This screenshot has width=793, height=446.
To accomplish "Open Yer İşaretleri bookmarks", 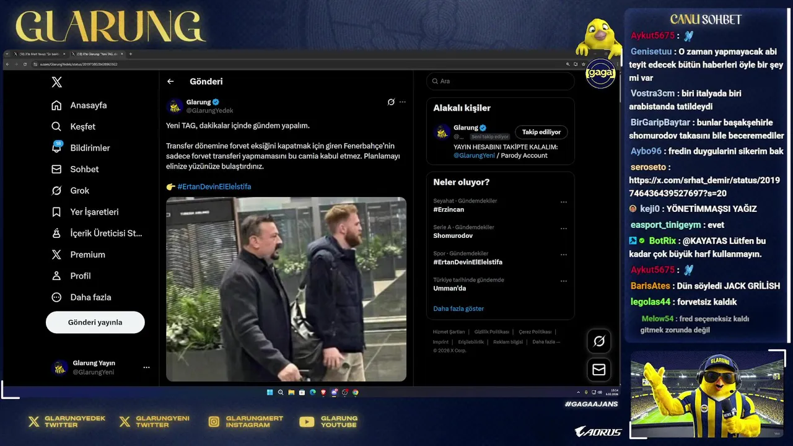I will coord(85,212).
